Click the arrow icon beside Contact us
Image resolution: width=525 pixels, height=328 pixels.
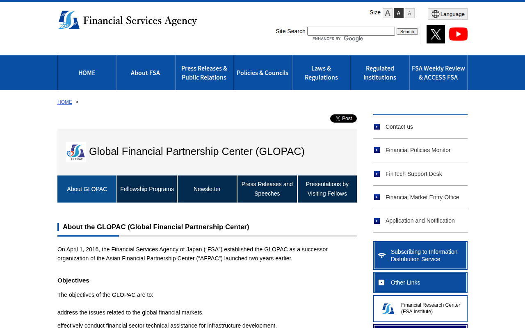[x=377, y=127]
